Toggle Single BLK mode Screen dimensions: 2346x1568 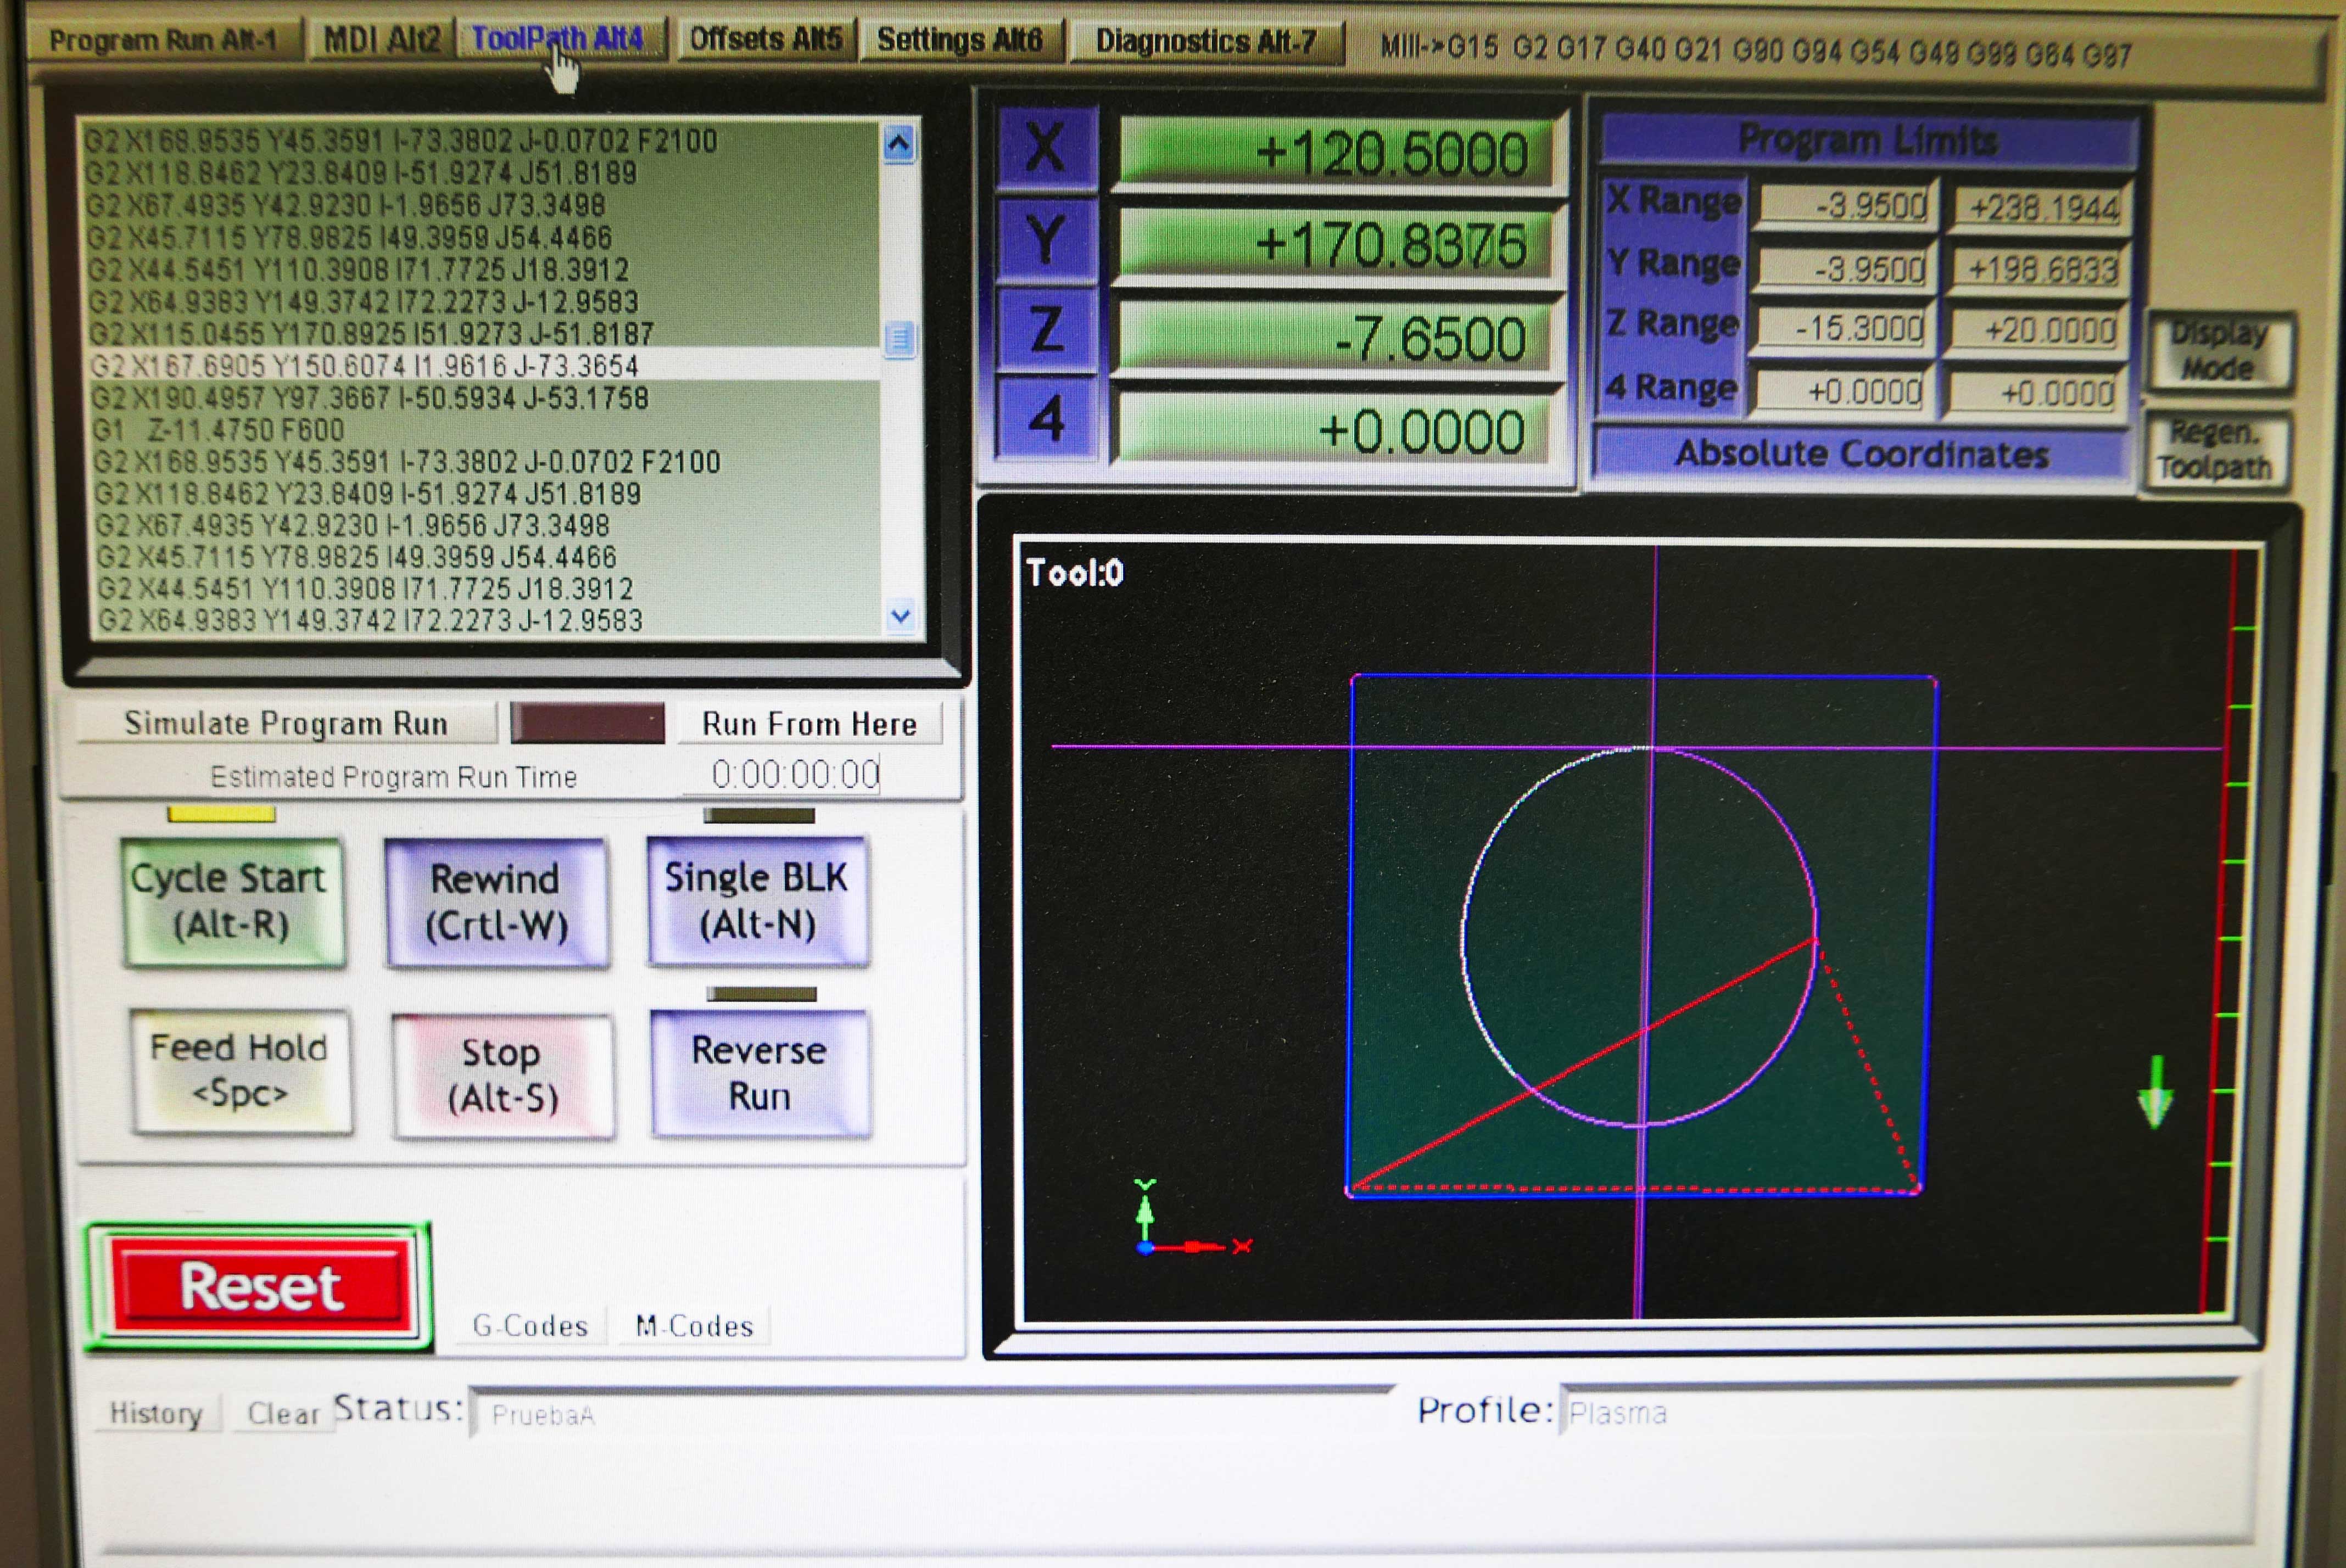coord(757,901)
